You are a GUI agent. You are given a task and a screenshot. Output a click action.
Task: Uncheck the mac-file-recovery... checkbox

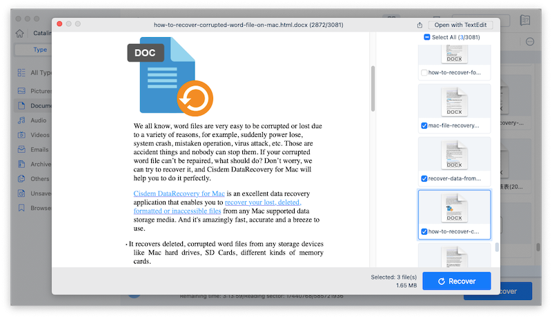424,126
